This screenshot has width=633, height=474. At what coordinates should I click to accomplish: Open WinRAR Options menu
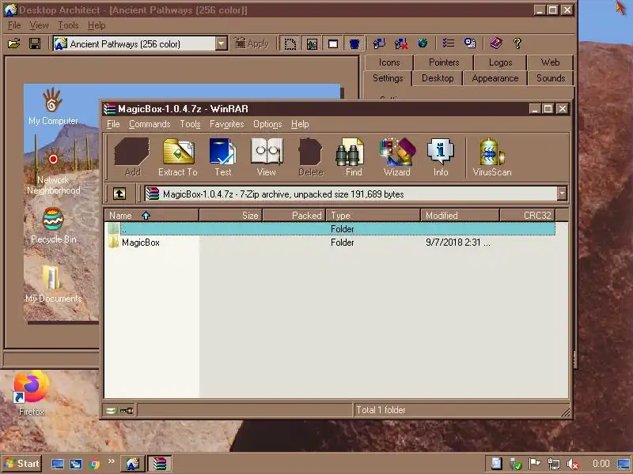click(267, 124)
